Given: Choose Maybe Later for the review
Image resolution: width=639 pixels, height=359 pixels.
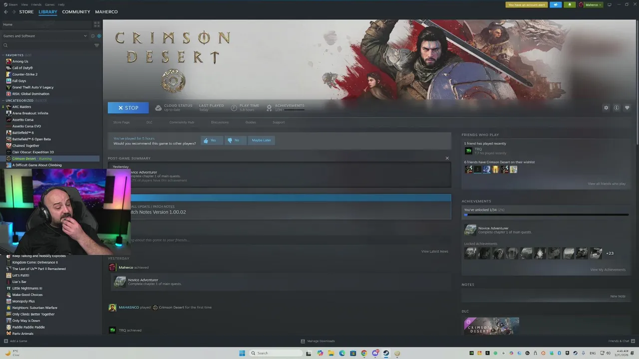Looking at the screenshot, I should pyautogui.click(x=262, y=140).
